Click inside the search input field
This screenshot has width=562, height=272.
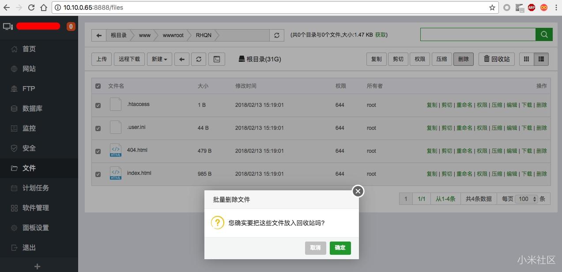point(477,34)
